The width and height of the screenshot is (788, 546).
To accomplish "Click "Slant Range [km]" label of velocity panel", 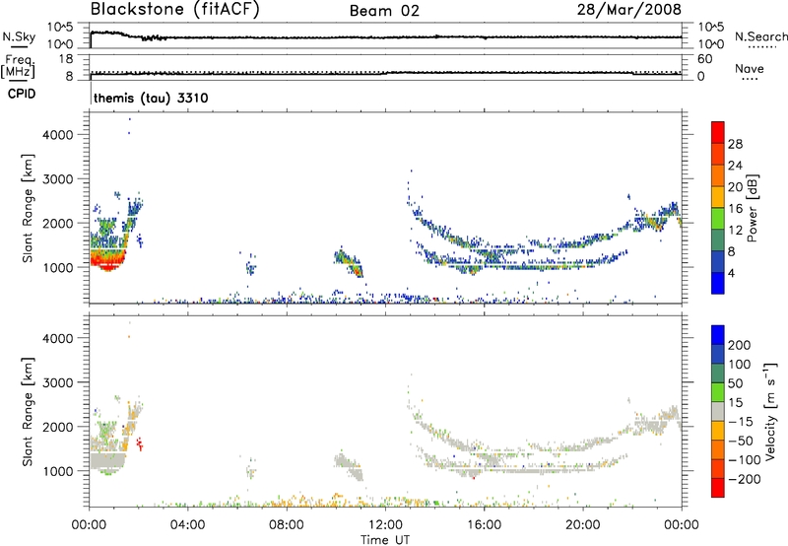I will tap(28, 411).
